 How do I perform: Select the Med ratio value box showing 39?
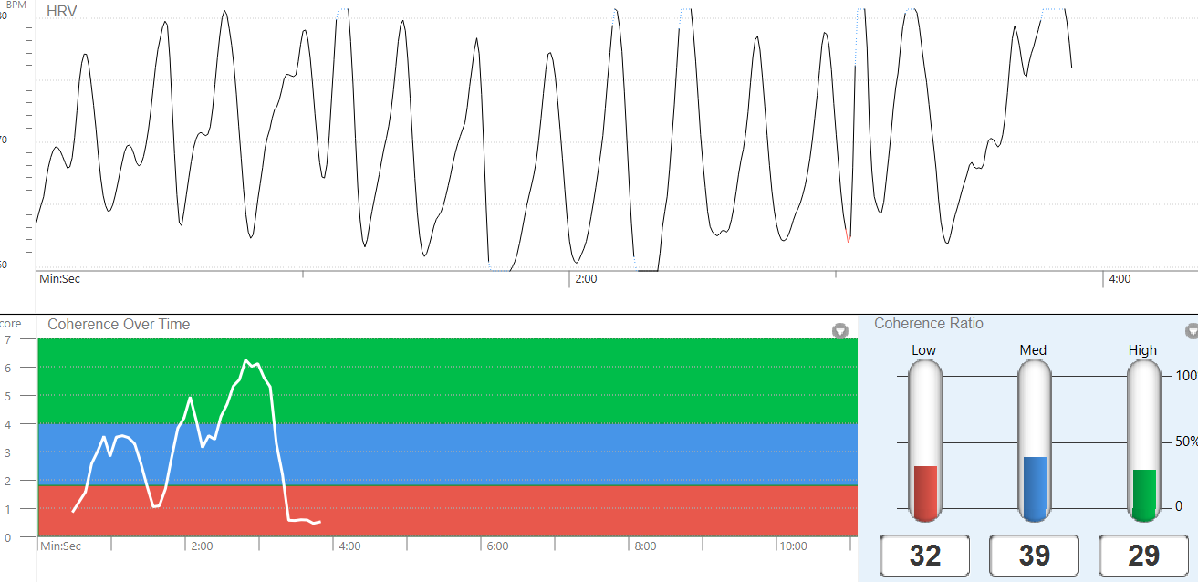(x=1035, y=556)
